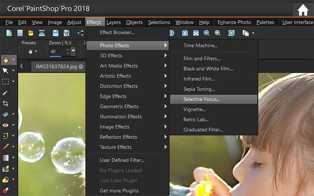Expand the Selection tool flyout arrow
This screenshot has height=196, width=314.
point(13,81)
